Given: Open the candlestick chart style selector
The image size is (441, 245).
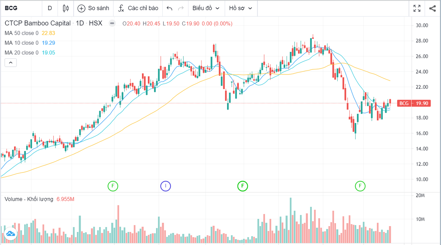Looking at the screenshot, I should [x=66, y=8].
